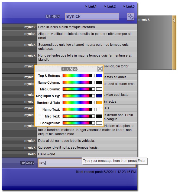Viewport: 178px width, 193px height.
Task: Select mynick in the user list panel
Action: pos(144,19)
